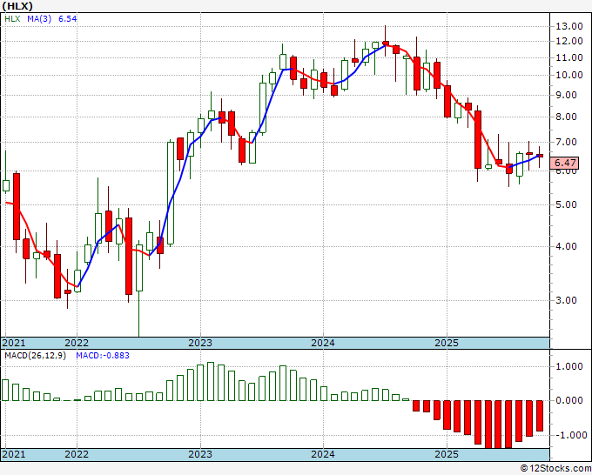Click the 12Stocks.com copyright link

pos(555,468)
